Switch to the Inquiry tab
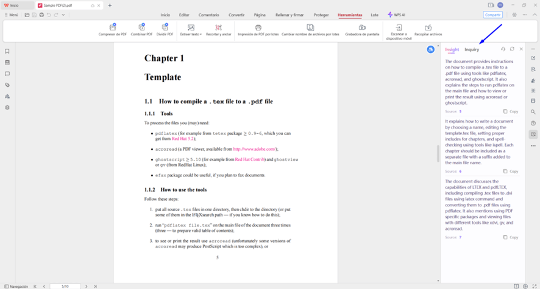Image resolution: width=540 pixels, height=289 pixels. point(472,49)
